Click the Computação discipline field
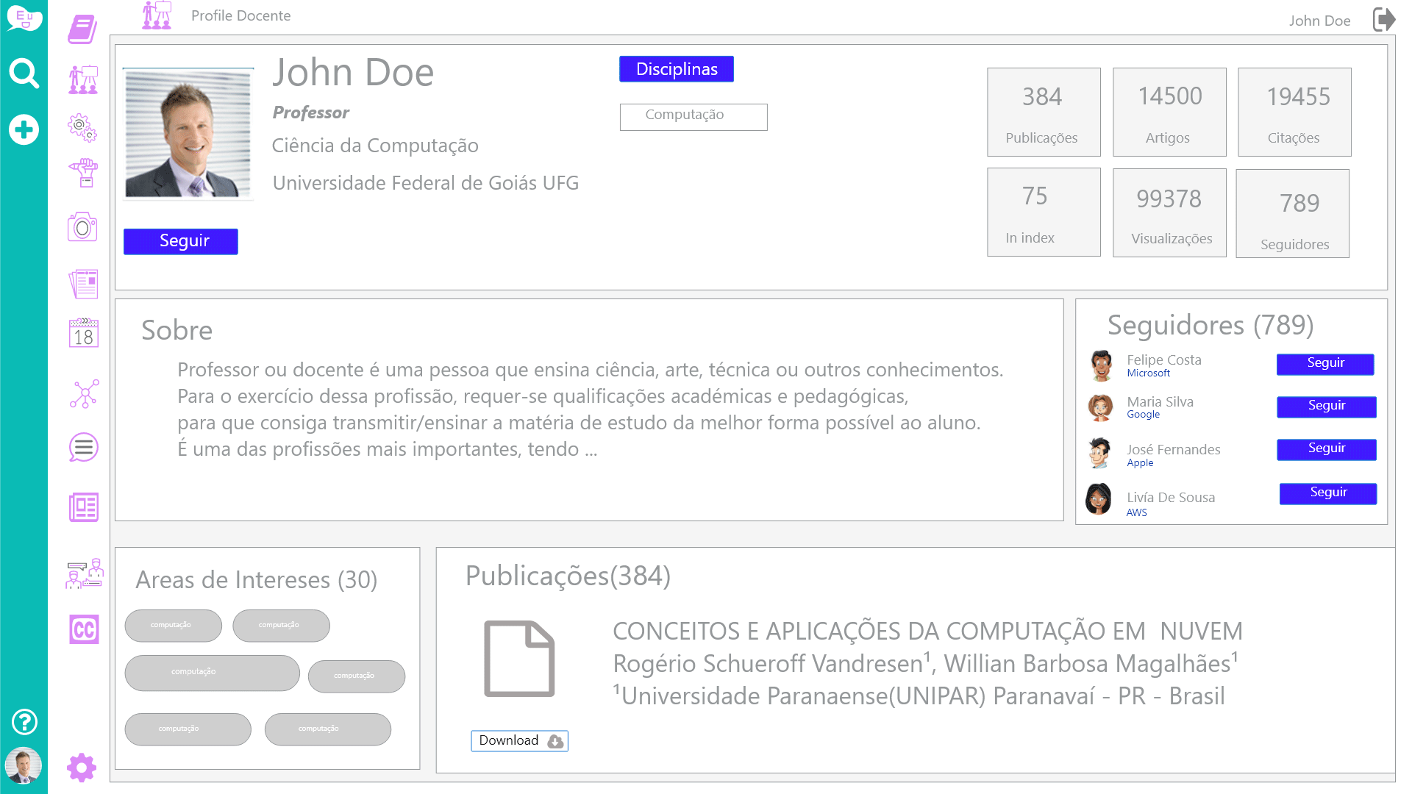 [693, 117]
